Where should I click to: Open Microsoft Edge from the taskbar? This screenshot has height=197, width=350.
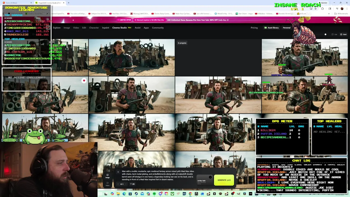pyautogui.click(x=124, y=194)
